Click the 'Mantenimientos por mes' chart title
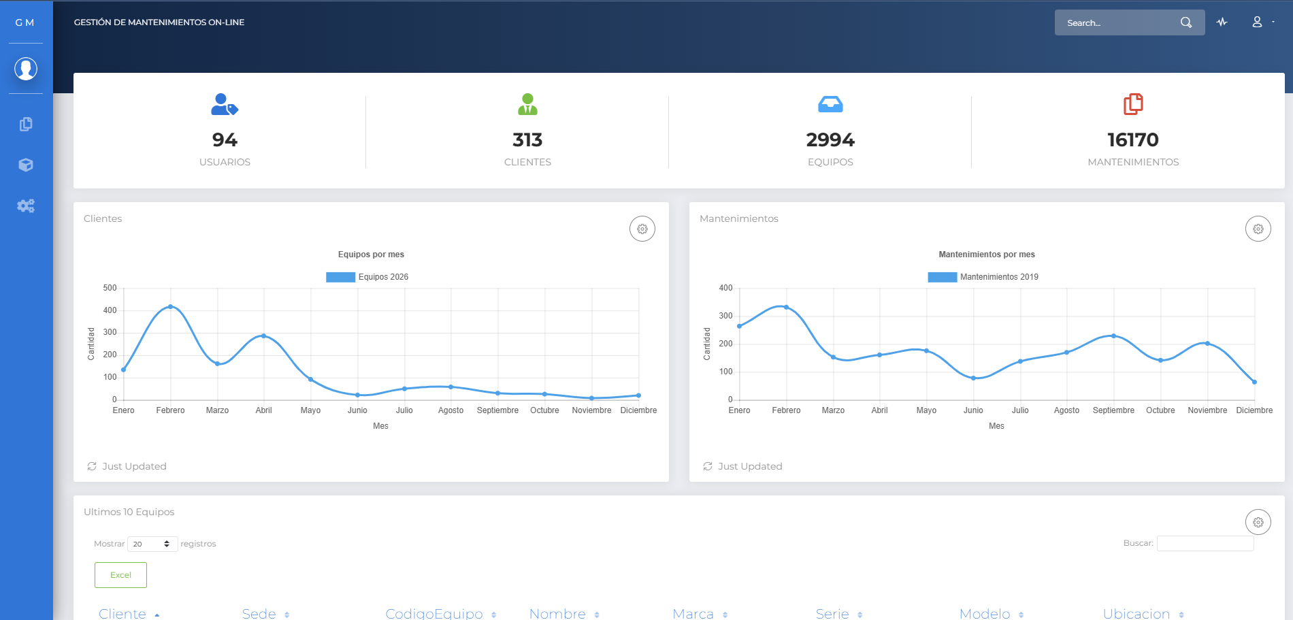Screen dimensions: 1293x620 (x=987, y=255)
